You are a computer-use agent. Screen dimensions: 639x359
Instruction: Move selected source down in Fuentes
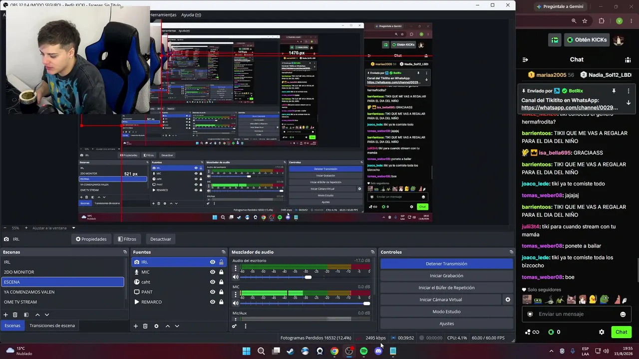pos(177,326)
